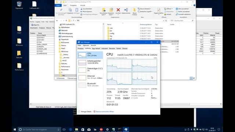235x132 pixels.
Task: Select the log folder in file list
Action: click(x=111, y=36)
